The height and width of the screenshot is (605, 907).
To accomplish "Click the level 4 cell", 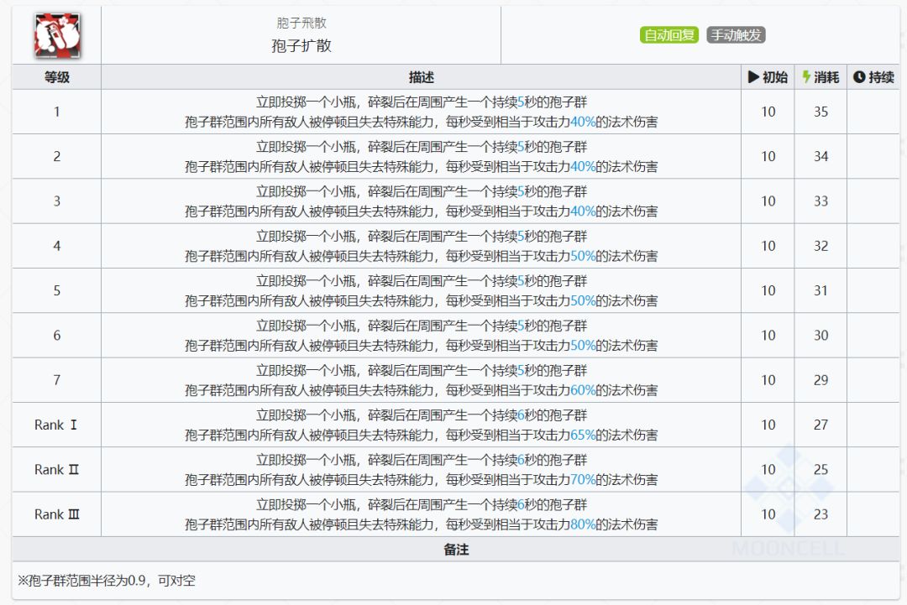I will [x=57, y=246].
